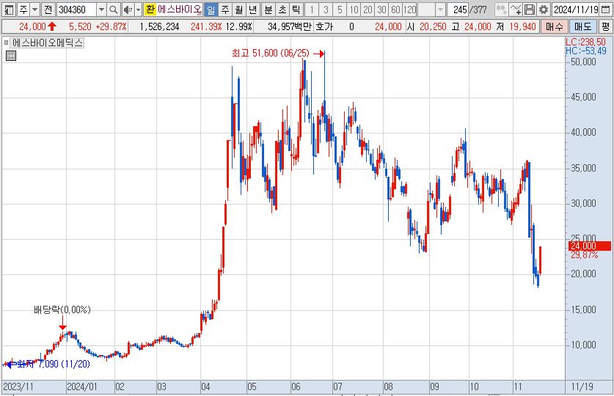Viewport: 614px width, 396px height.
Task: Click the red up arrow price indicator
Action: 52,26
